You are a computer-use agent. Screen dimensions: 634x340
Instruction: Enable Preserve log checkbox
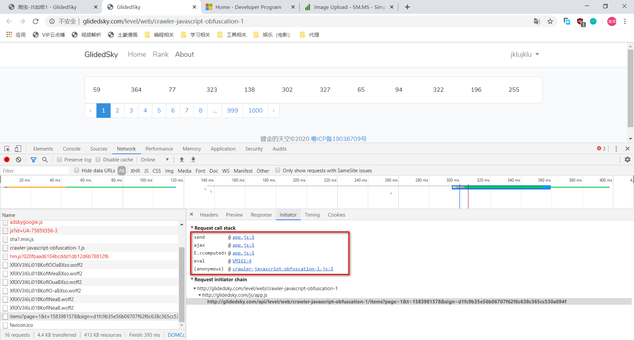pyautogui.click(x=59, y=159)
